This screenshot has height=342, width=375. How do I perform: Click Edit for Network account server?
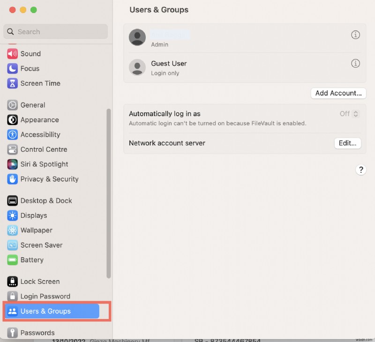(x=347, y=143)
